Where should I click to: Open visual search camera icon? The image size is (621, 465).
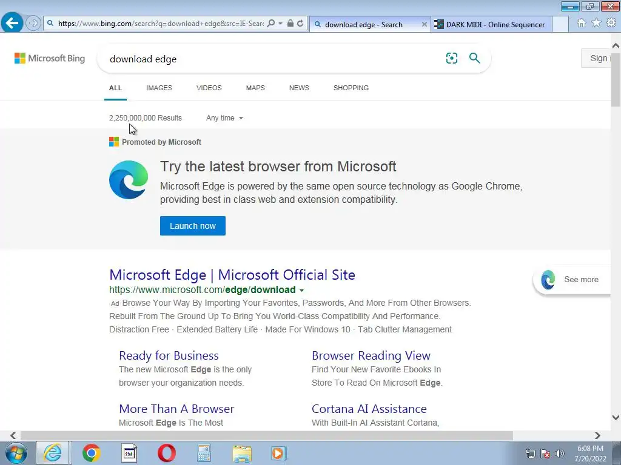[451, 58]
